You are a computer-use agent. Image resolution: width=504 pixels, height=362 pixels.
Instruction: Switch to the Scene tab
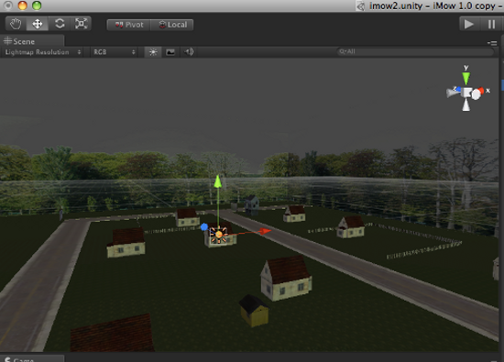coord(32,41)
